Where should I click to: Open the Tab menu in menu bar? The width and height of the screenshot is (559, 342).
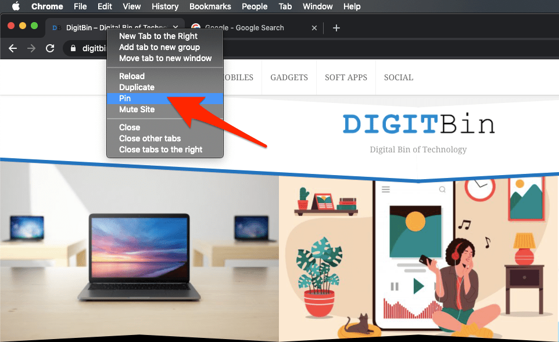point(285,6)
